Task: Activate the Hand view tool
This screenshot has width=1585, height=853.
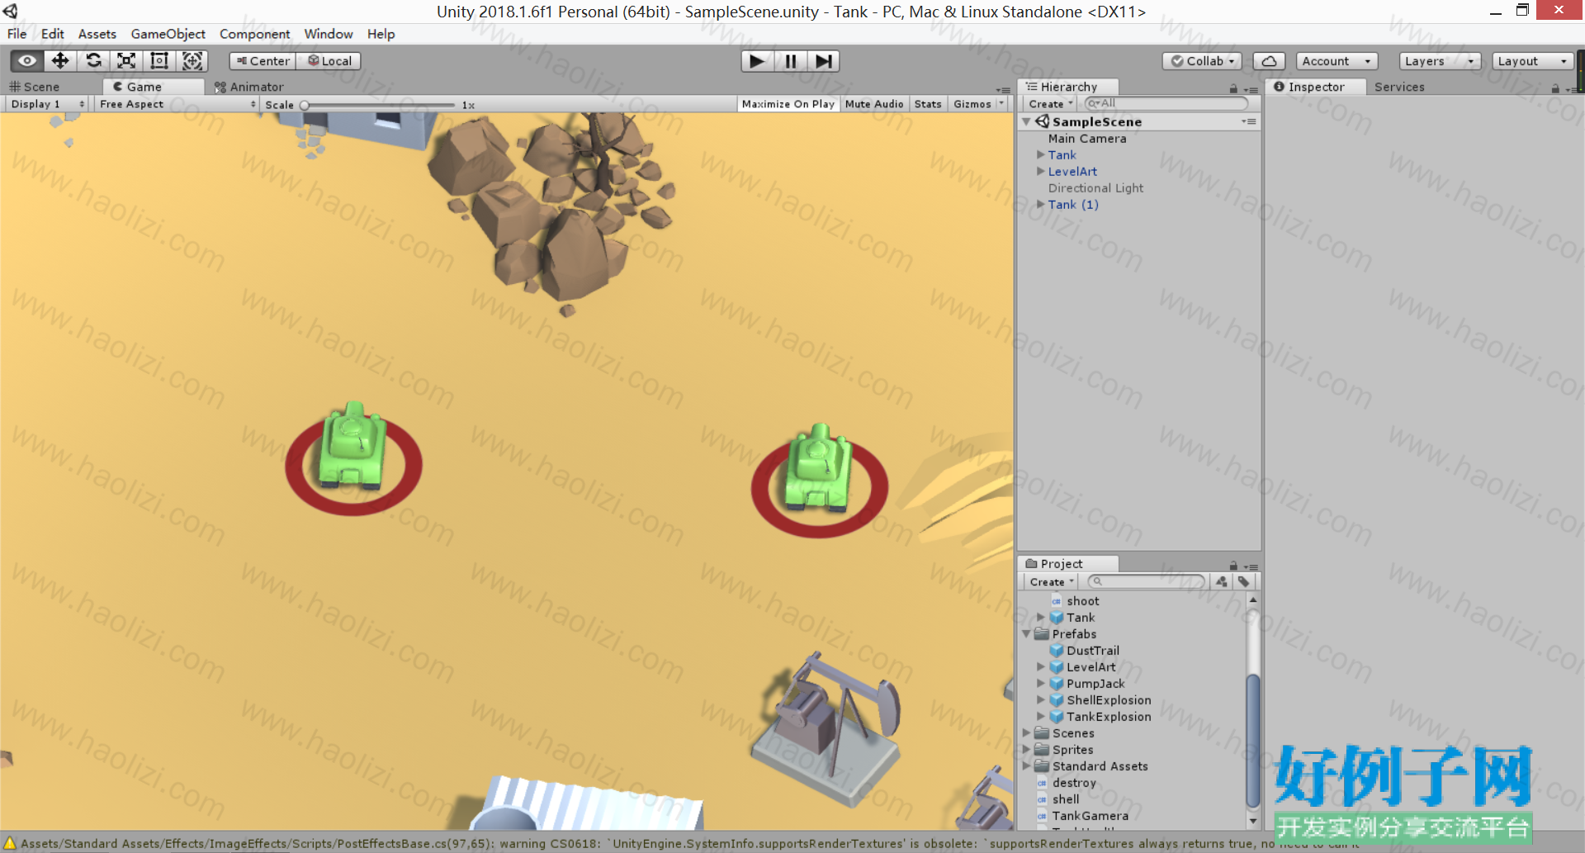Action: click(27, 61)
